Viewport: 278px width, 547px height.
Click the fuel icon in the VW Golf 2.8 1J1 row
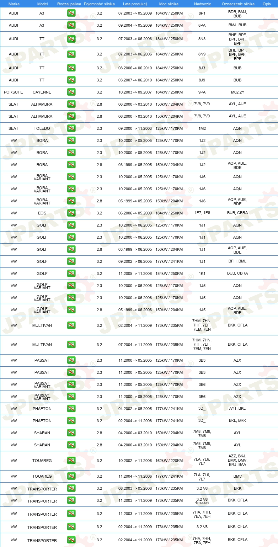[71, 249]
